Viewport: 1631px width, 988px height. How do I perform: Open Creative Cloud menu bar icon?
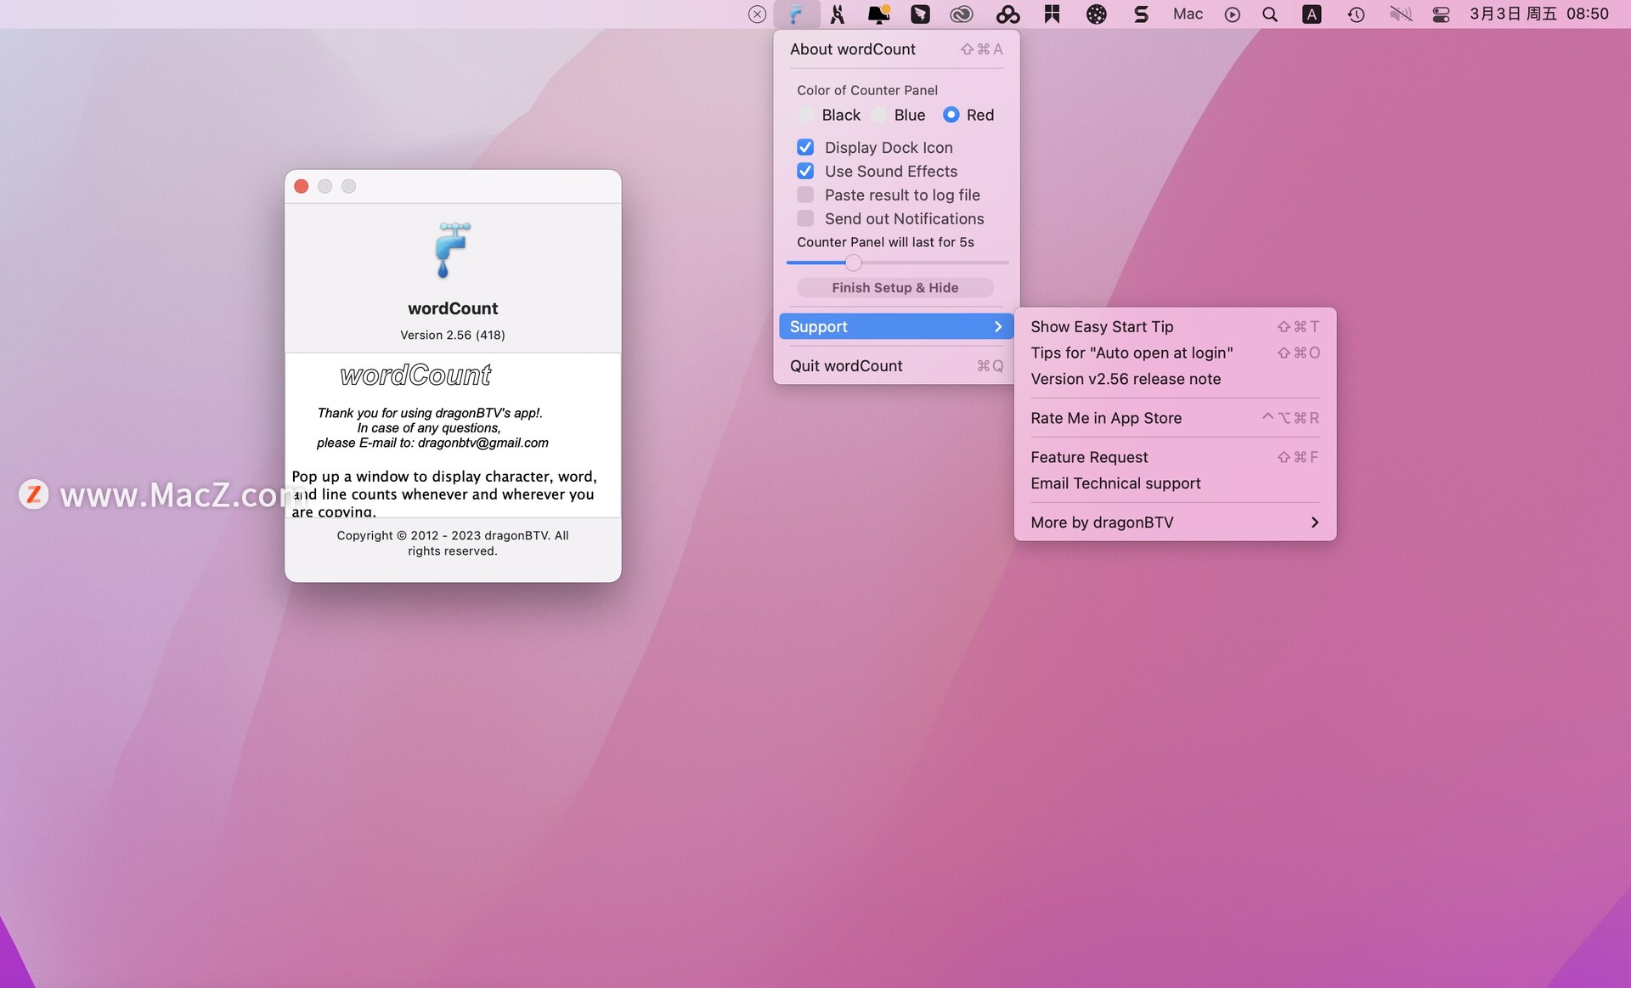pyautogui.click(x=961, y=14)
